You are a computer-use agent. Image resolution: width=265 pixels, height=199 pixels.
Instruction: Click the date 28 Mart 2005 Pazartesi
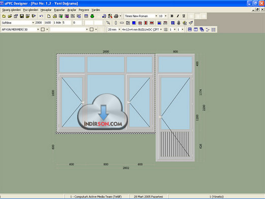coord(148,196)
